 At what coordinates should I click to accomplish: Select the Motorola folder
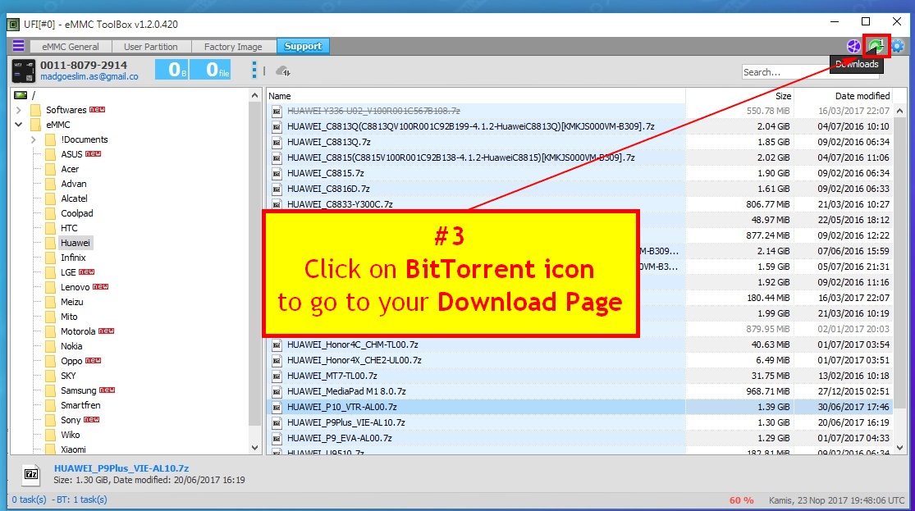click(x=78, y=331)
